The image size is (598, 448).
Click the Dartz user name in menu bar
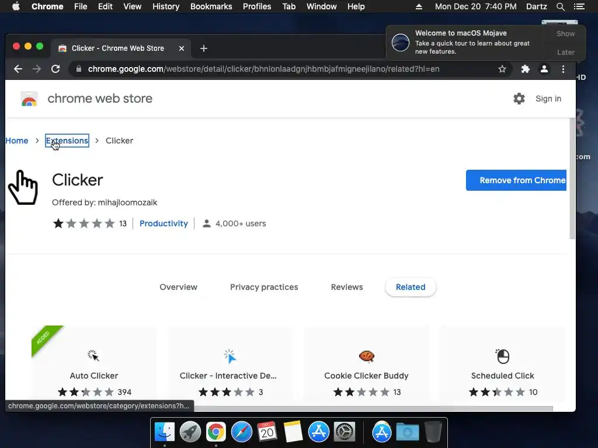[x=536, y=6]
